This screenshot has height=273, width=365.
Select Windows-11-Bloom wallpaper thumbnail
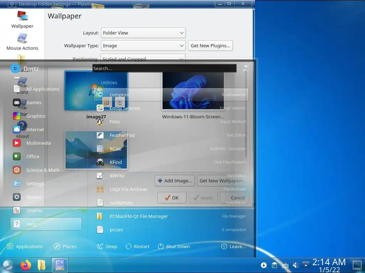193,91
